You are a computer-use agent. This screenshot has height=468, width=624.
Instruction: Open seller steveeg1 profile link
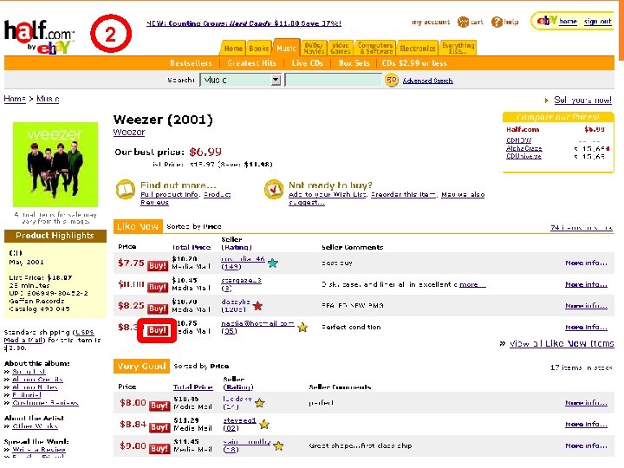pyautogui.click(x=239, y=420)
